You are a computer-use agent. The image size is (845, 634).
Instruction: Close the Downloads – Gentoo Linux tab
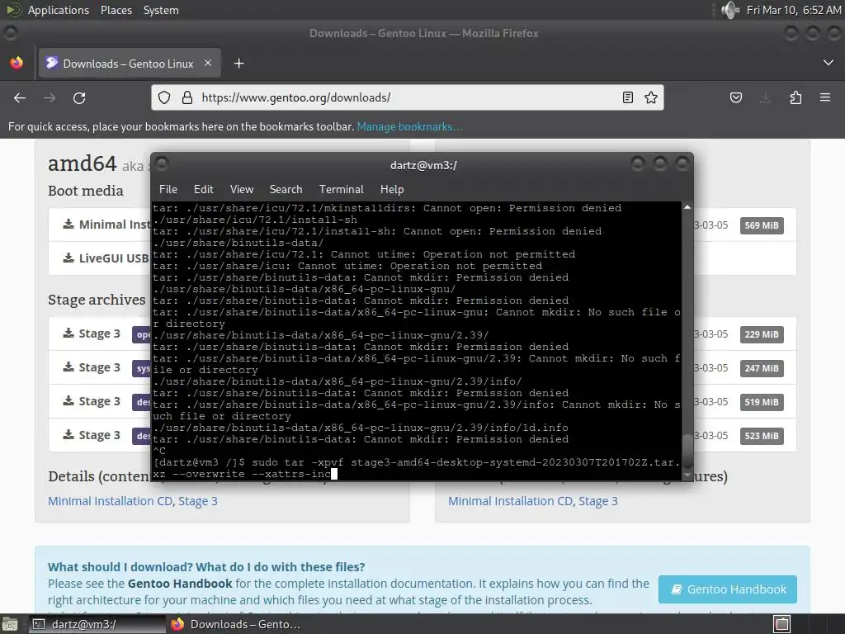coord(208,63)
